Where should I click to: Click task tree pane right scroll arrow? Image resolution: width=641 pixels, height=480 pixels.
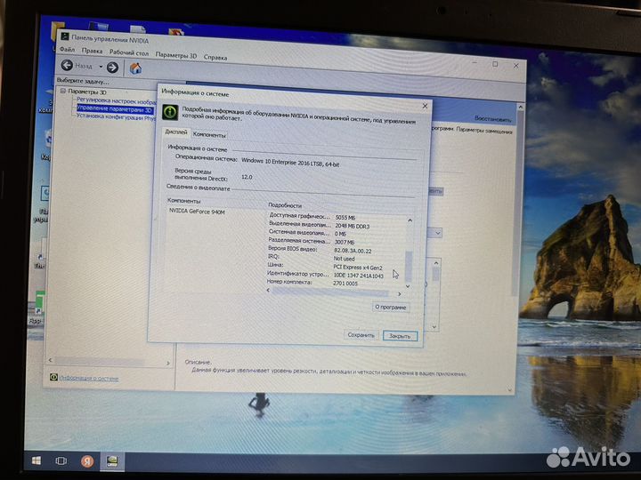coord(167,363)
